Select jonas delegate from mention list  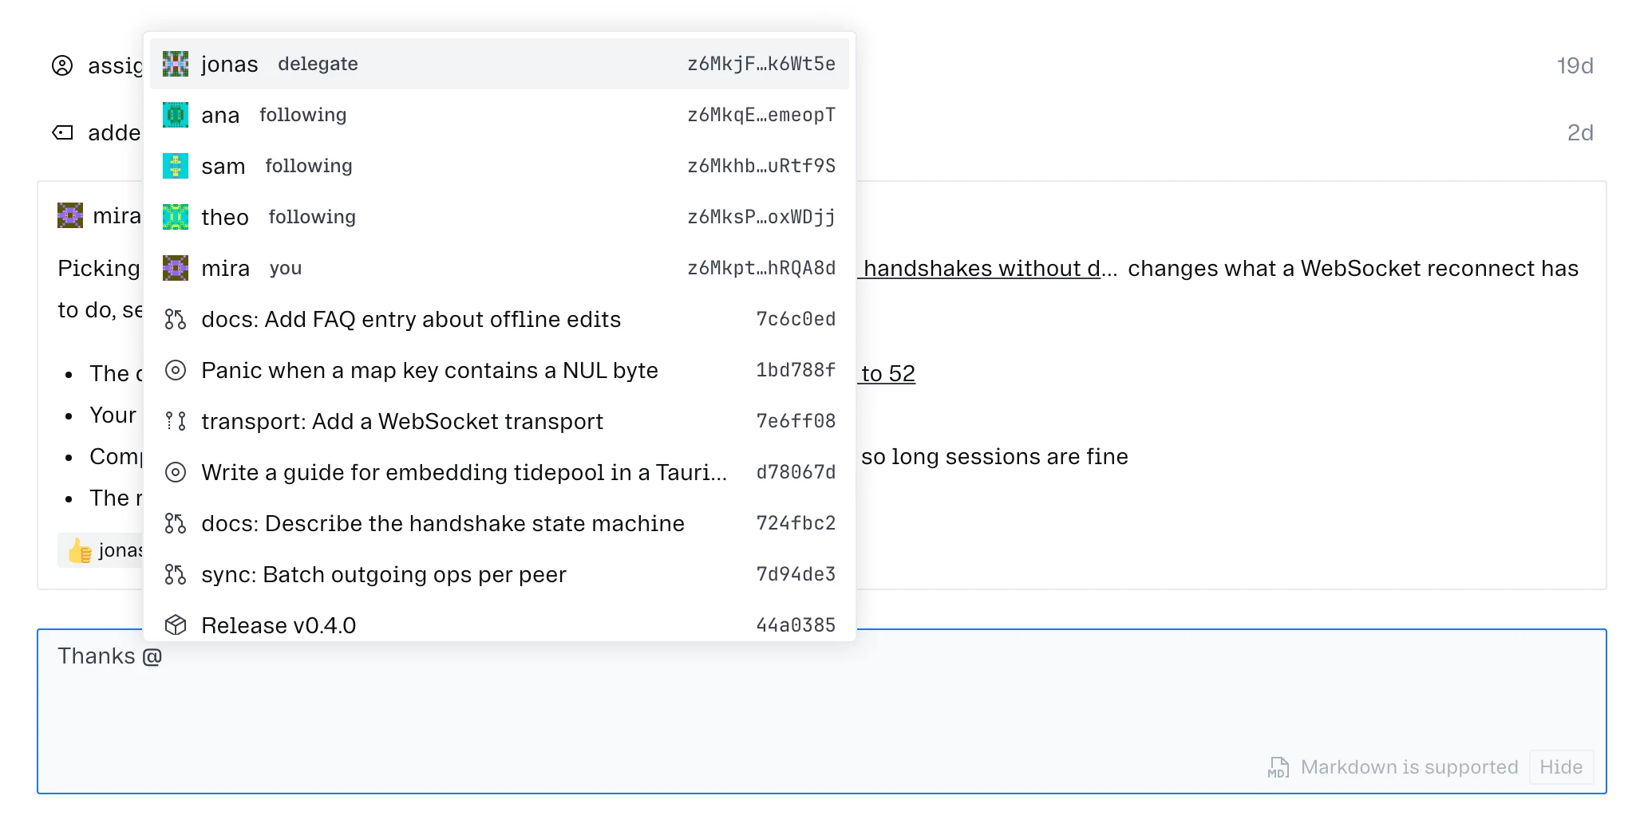(499, 64)
